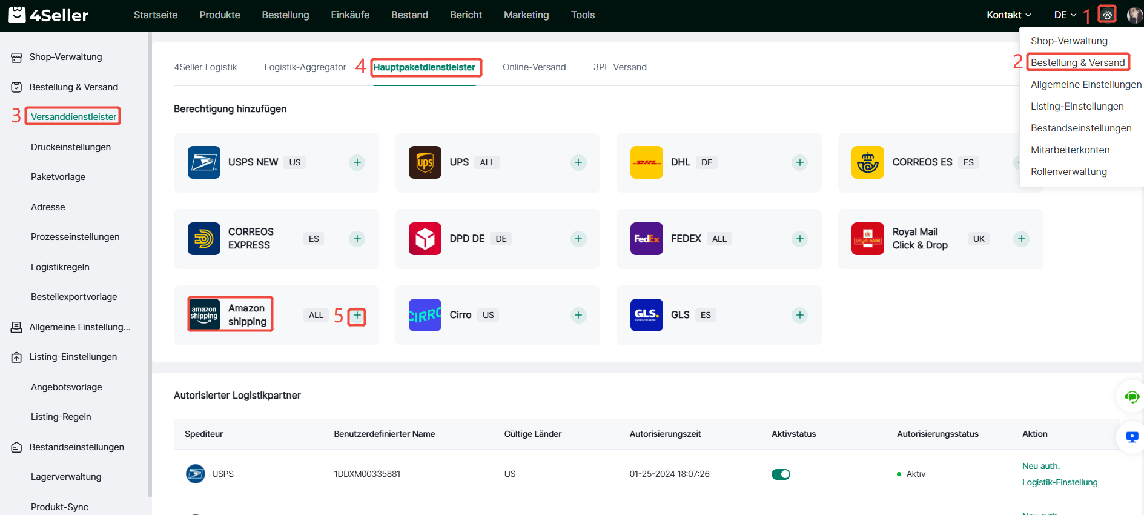Open Paketvorlage in the sidebar
The image size is (1144, 515).
58,177
